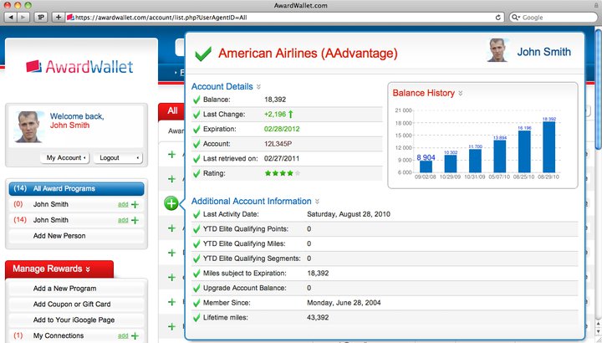
Task: Select All Award Programs in sidebar
Action: [x=64, y=189]
